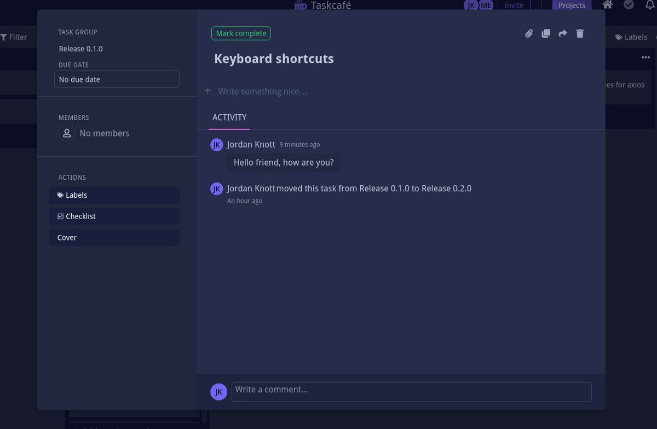Open the Cover action

click(114, 238)
